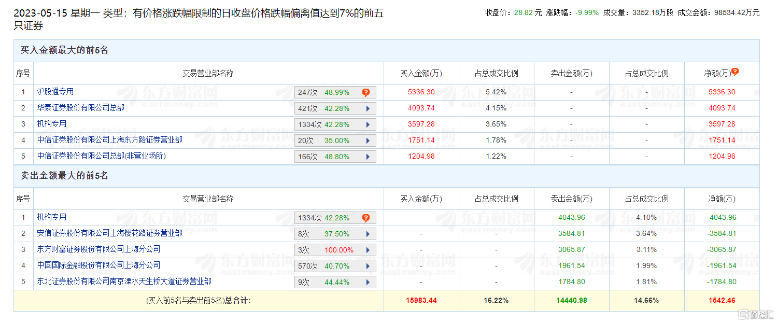Click the 20次 35.00% stats box
The image size is (777, 323).
(x=335, y=141)
